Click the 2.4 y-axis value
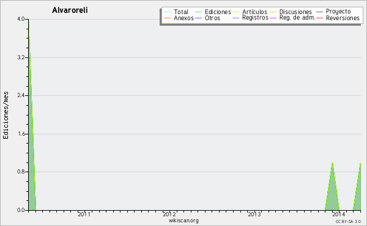 (21, 95)
